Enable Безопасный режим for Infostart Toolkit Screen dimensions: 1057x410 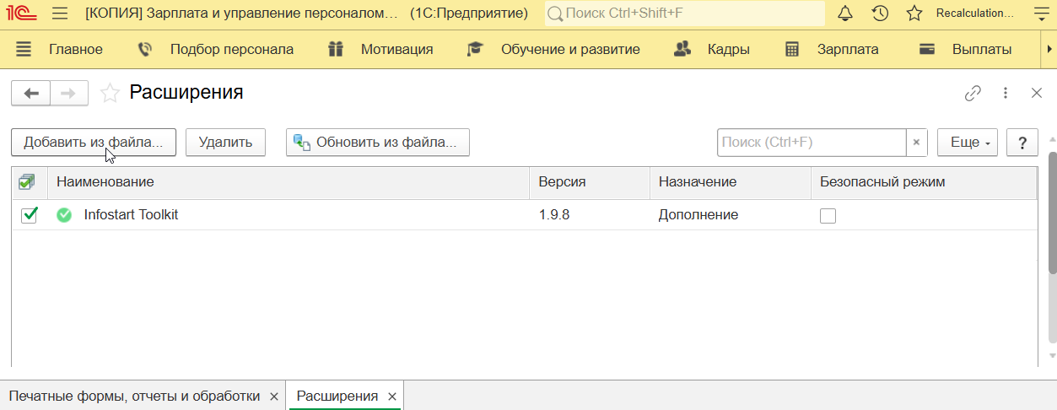[828, 215]
